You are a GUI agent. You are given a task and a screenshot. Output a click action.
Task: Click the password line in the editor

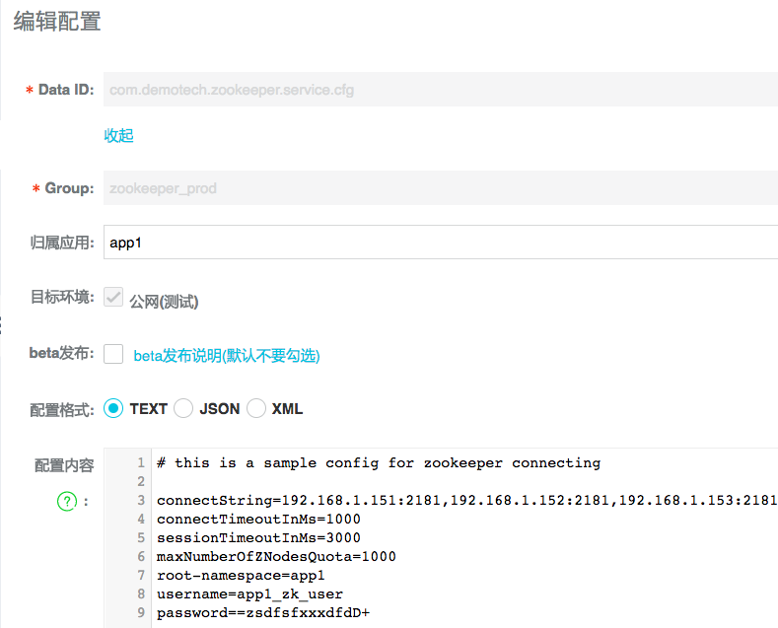263,613
